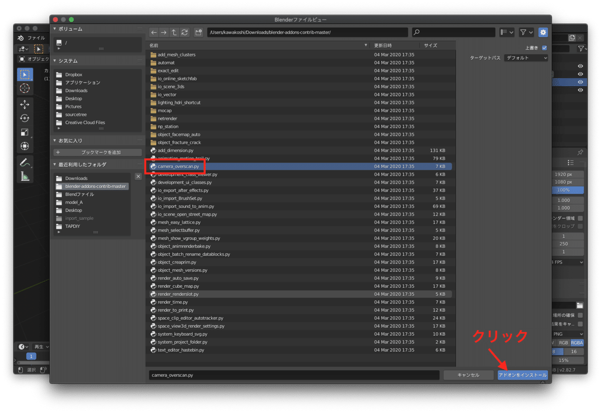Refresh the file list
Screen dimensions: 601x413
click(184, 32)
